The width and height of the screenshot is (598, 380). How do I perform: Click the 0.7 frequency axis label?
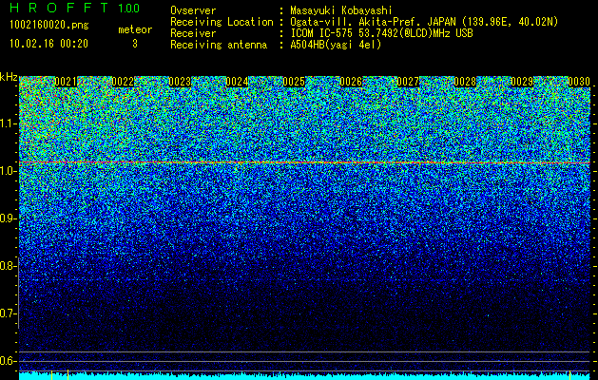(x=7, y=313)
